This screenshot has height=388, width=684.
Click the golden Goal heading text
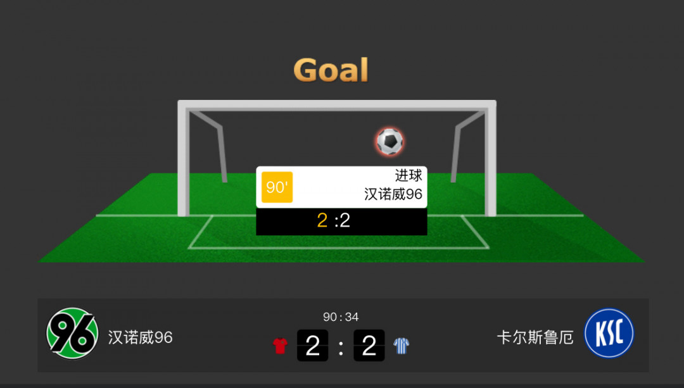(x=331, y=70)
